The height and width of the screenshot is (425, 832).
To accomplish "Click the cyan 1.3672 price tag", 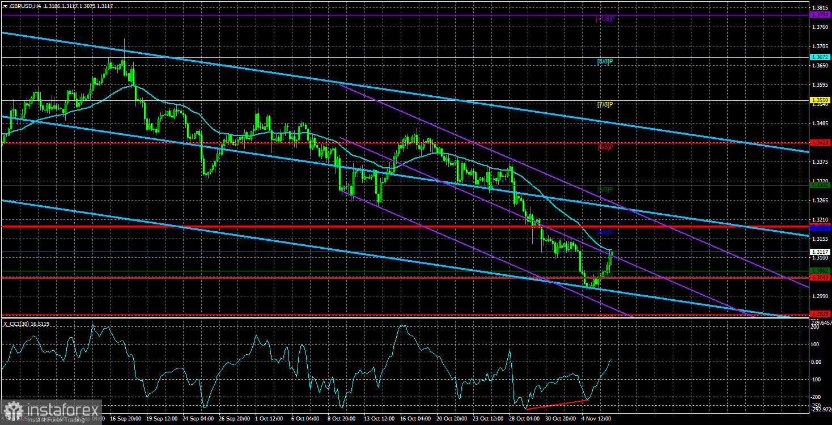I will point(819,57).
